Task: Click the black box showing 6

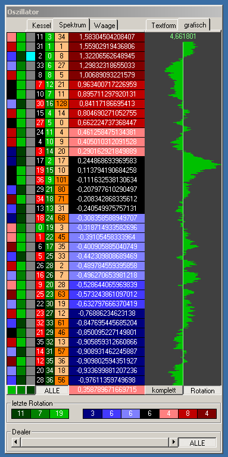Action: point(149,414)
